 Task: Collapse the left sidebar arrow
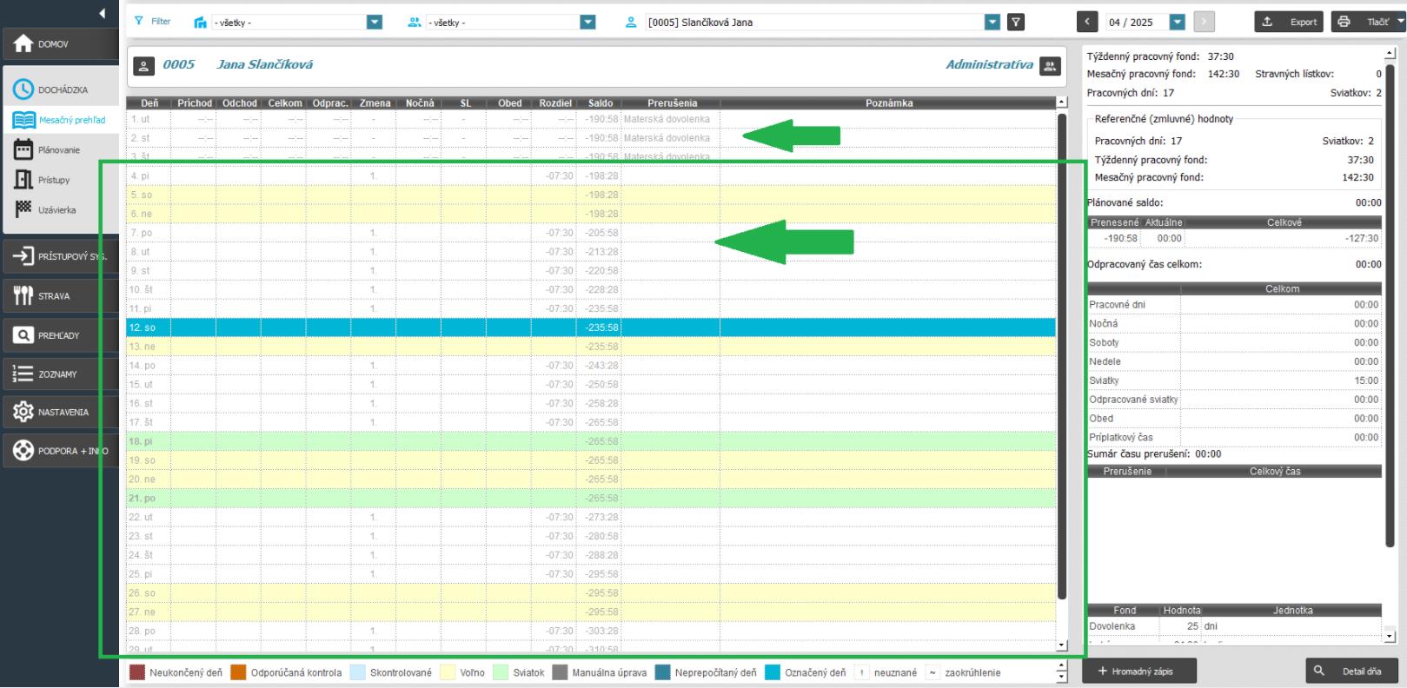103,13
